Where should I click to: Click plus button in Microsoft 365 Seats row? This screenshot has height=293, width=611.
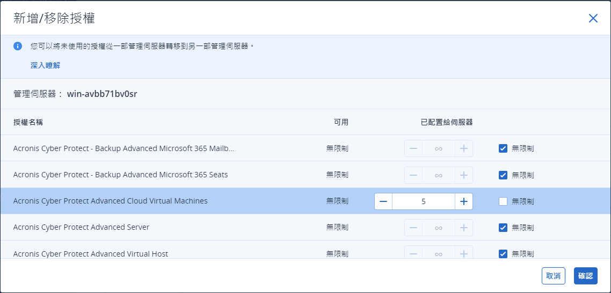(x=464, y=175)
